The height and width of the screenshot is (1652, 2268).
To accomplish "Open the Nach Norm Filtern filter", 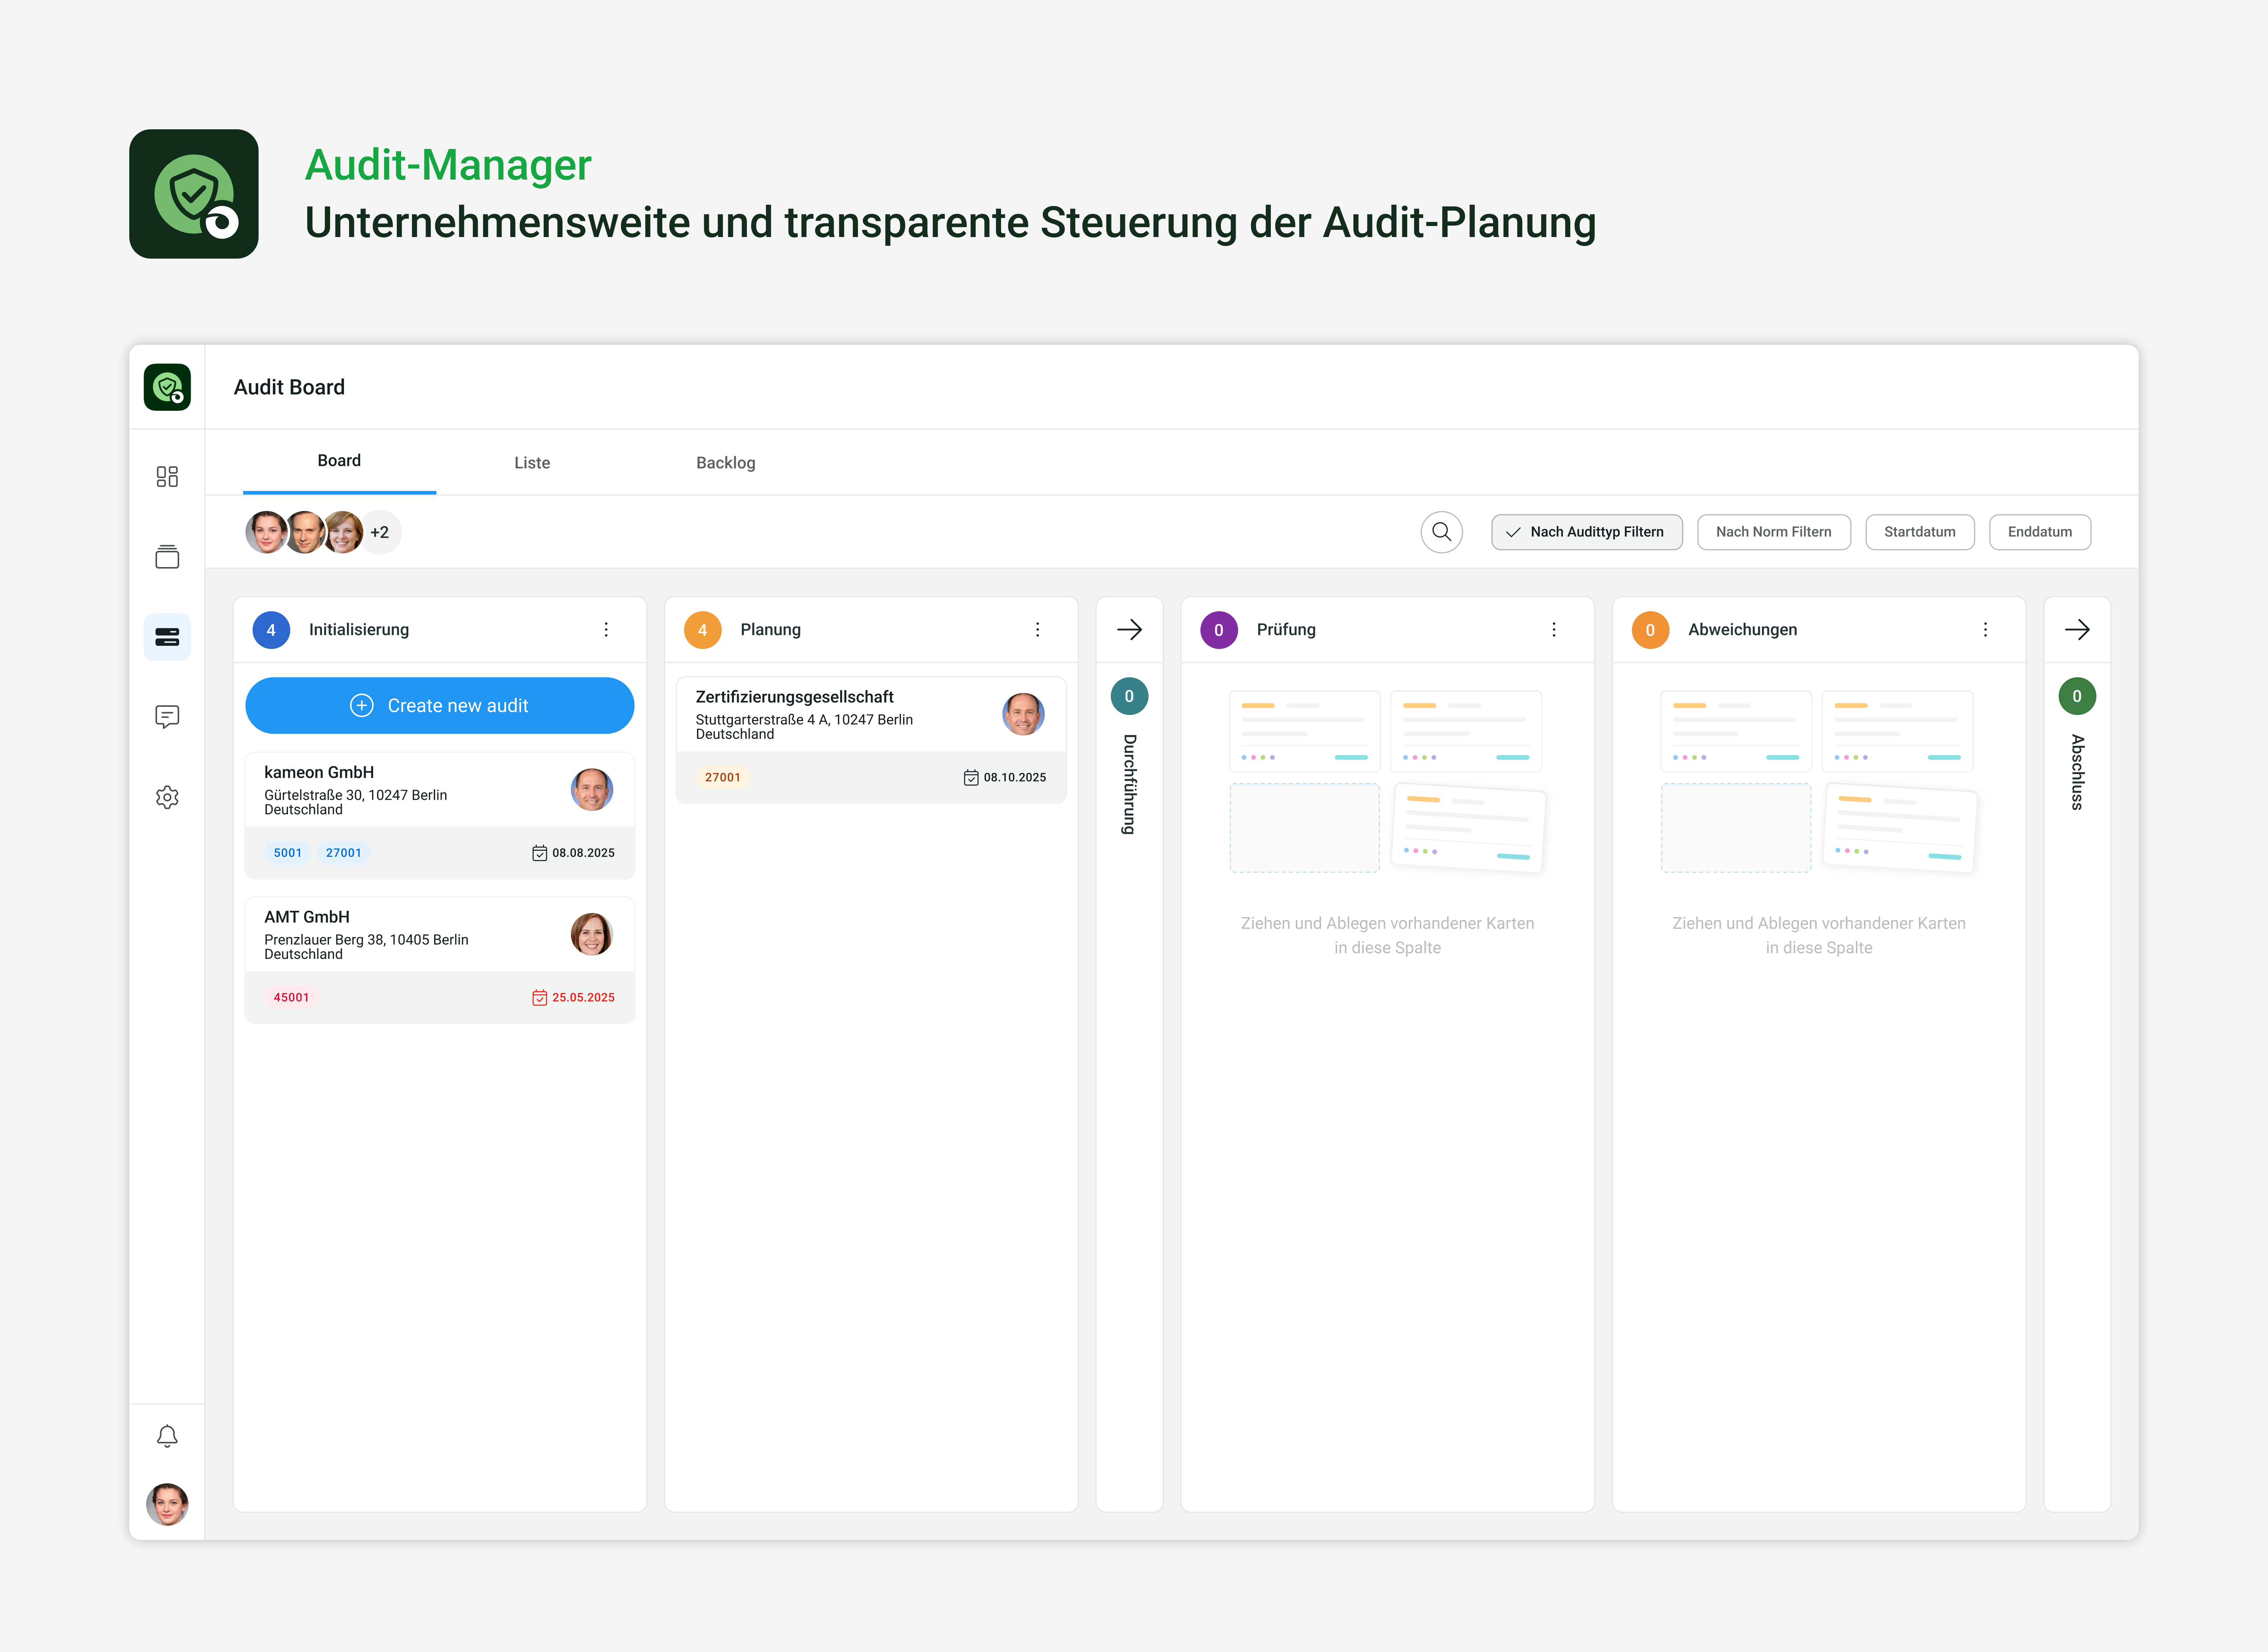I will [x=1773, y=532].
